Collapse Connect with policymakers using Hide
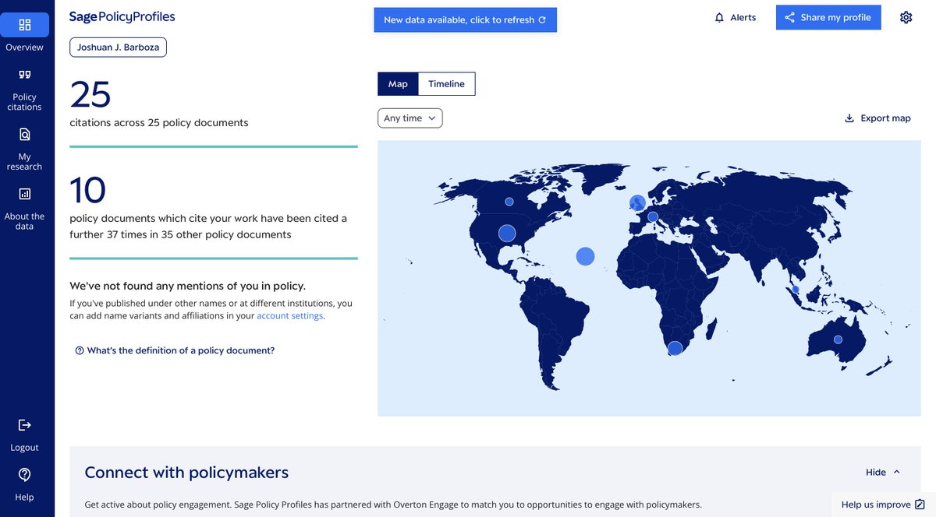This screenshot has height=517, width=936. point(883,472)
